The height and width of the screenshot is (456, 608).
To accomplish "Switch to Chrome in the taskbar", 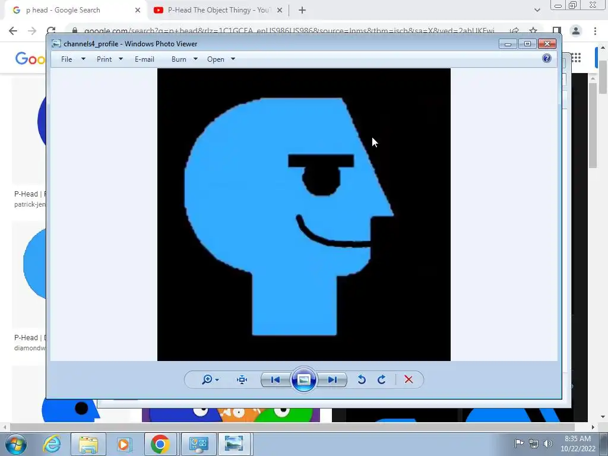I will click(160, 444).
